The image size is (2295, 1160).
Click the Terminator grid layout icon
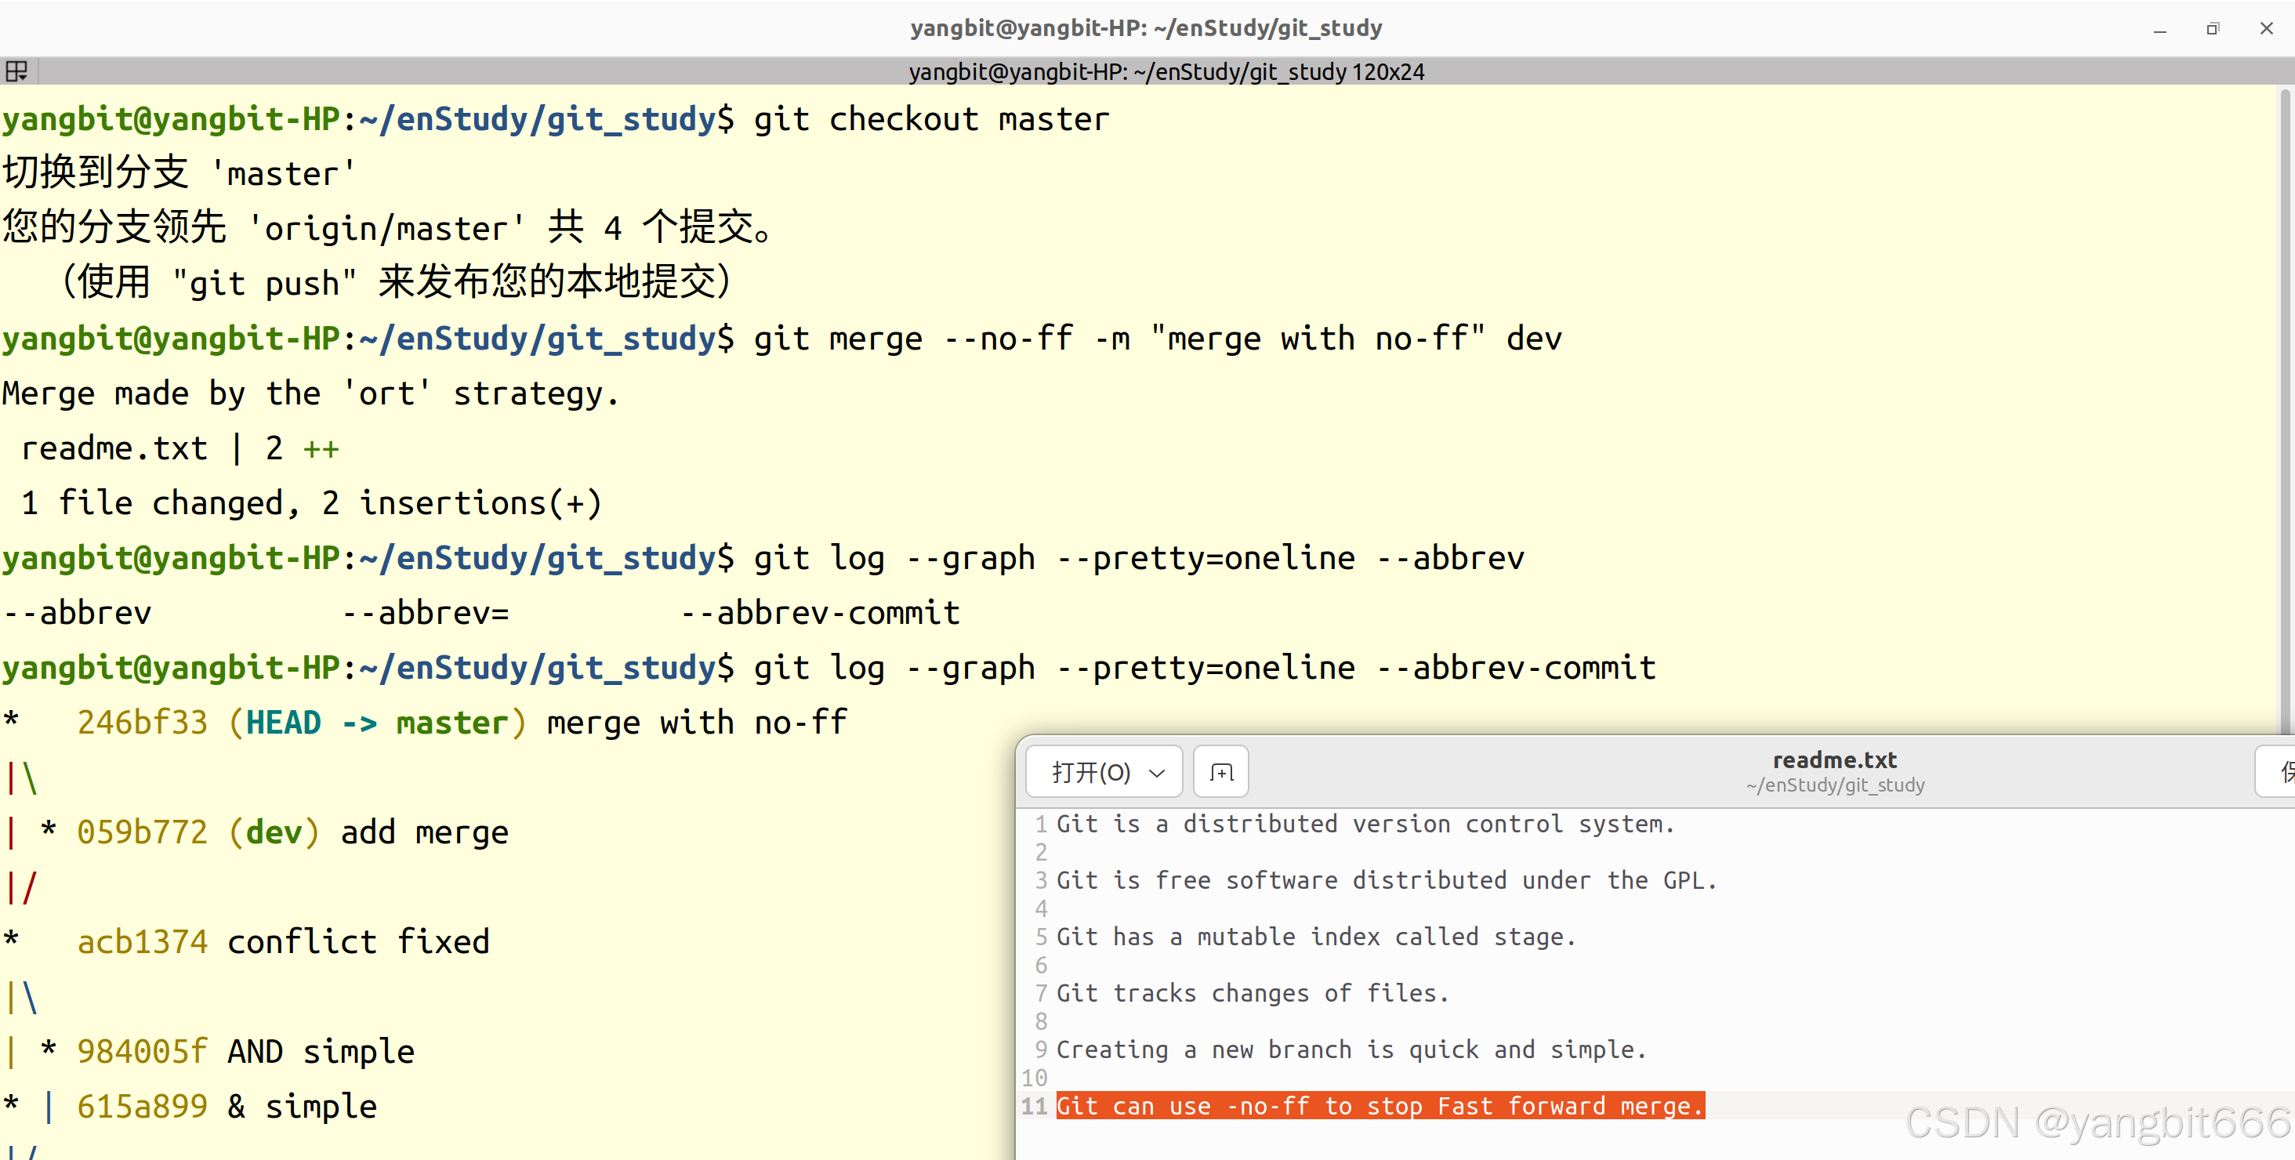pos(17,71)
